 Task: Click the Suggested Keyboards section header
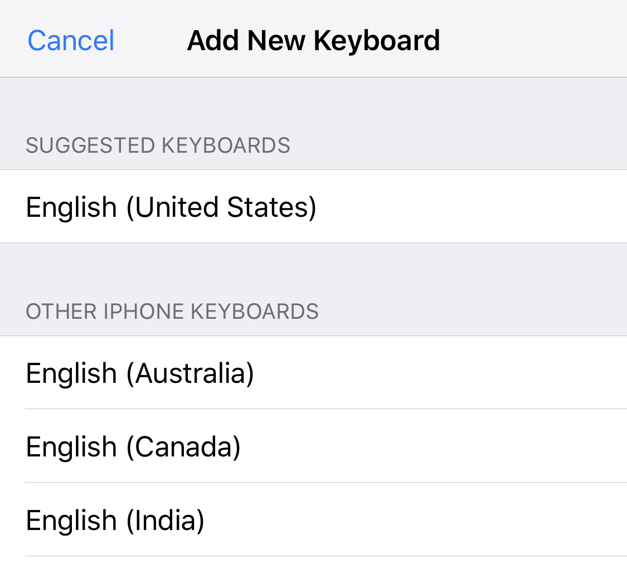click(x=158, y=145)
